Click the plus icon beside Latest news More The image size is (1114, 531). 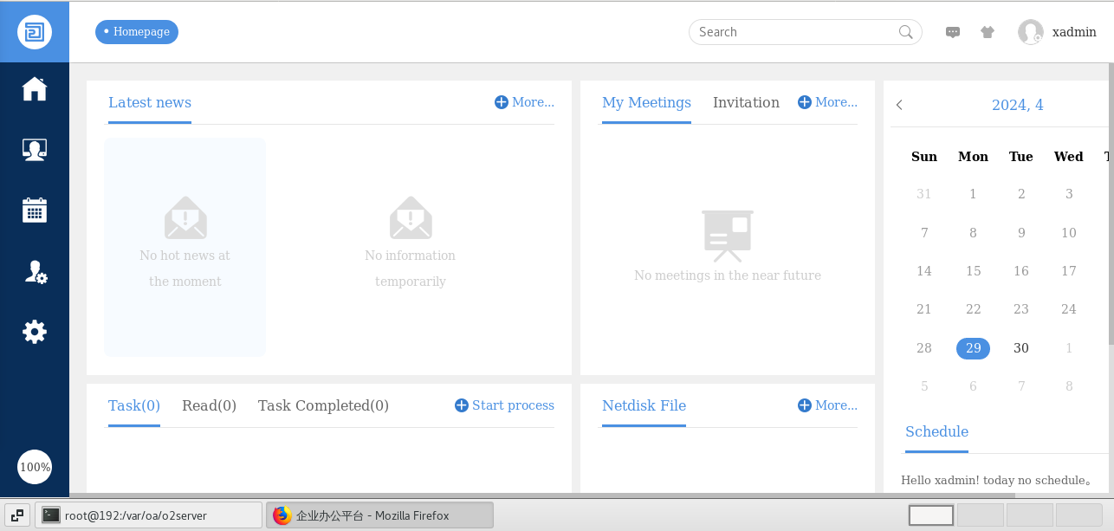click(x=502, y=102)
